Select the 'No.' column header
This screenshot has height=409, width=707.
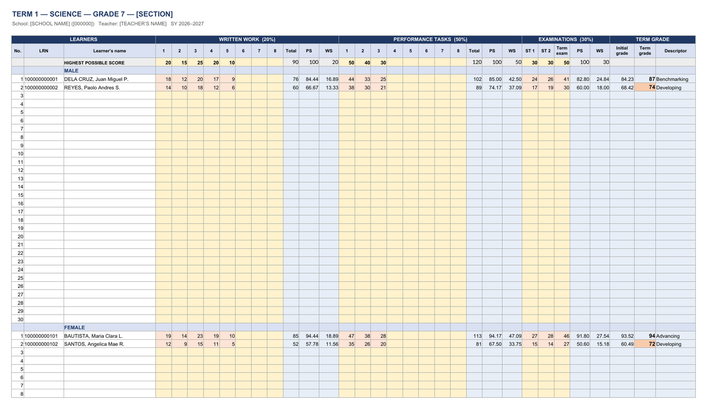tap(18, 51)
